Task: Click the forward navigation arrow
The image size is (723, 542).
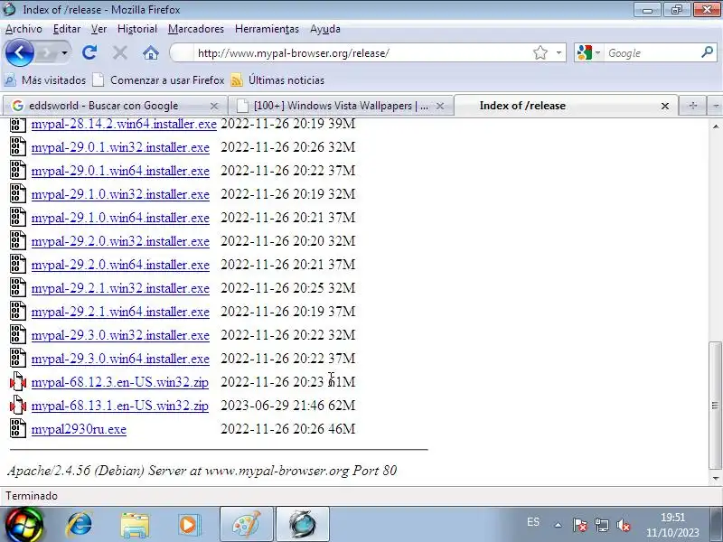Action: [x=47, y=53]
